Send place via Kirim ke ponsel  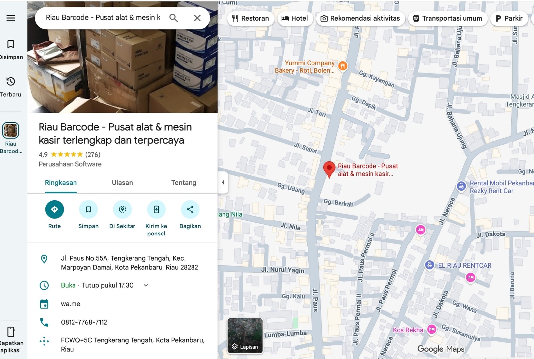click(156, 209)
